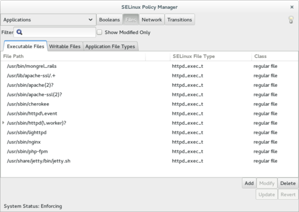Screen dimensions: 299x212
Task: Click the lightbulb help icon
Action: [x=291, y=20]
